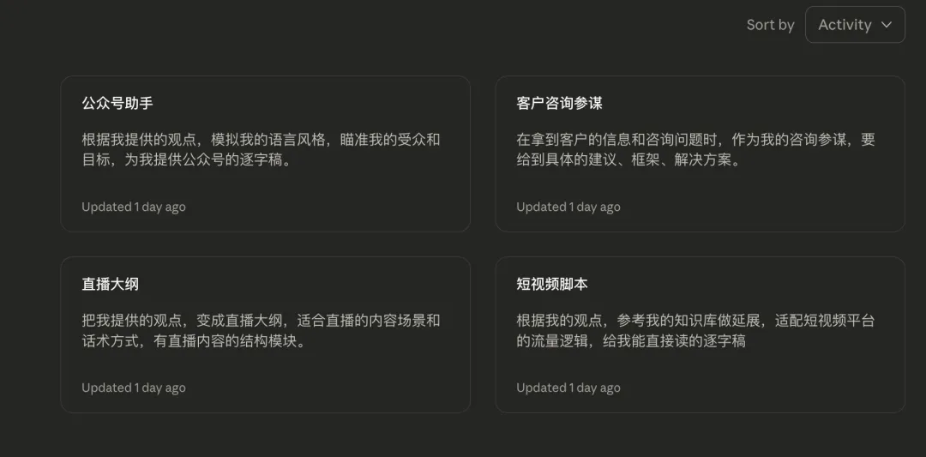Open the Activity sort dropdown
The width and height of the screenshot is (926, 457).
coord(855,25)
